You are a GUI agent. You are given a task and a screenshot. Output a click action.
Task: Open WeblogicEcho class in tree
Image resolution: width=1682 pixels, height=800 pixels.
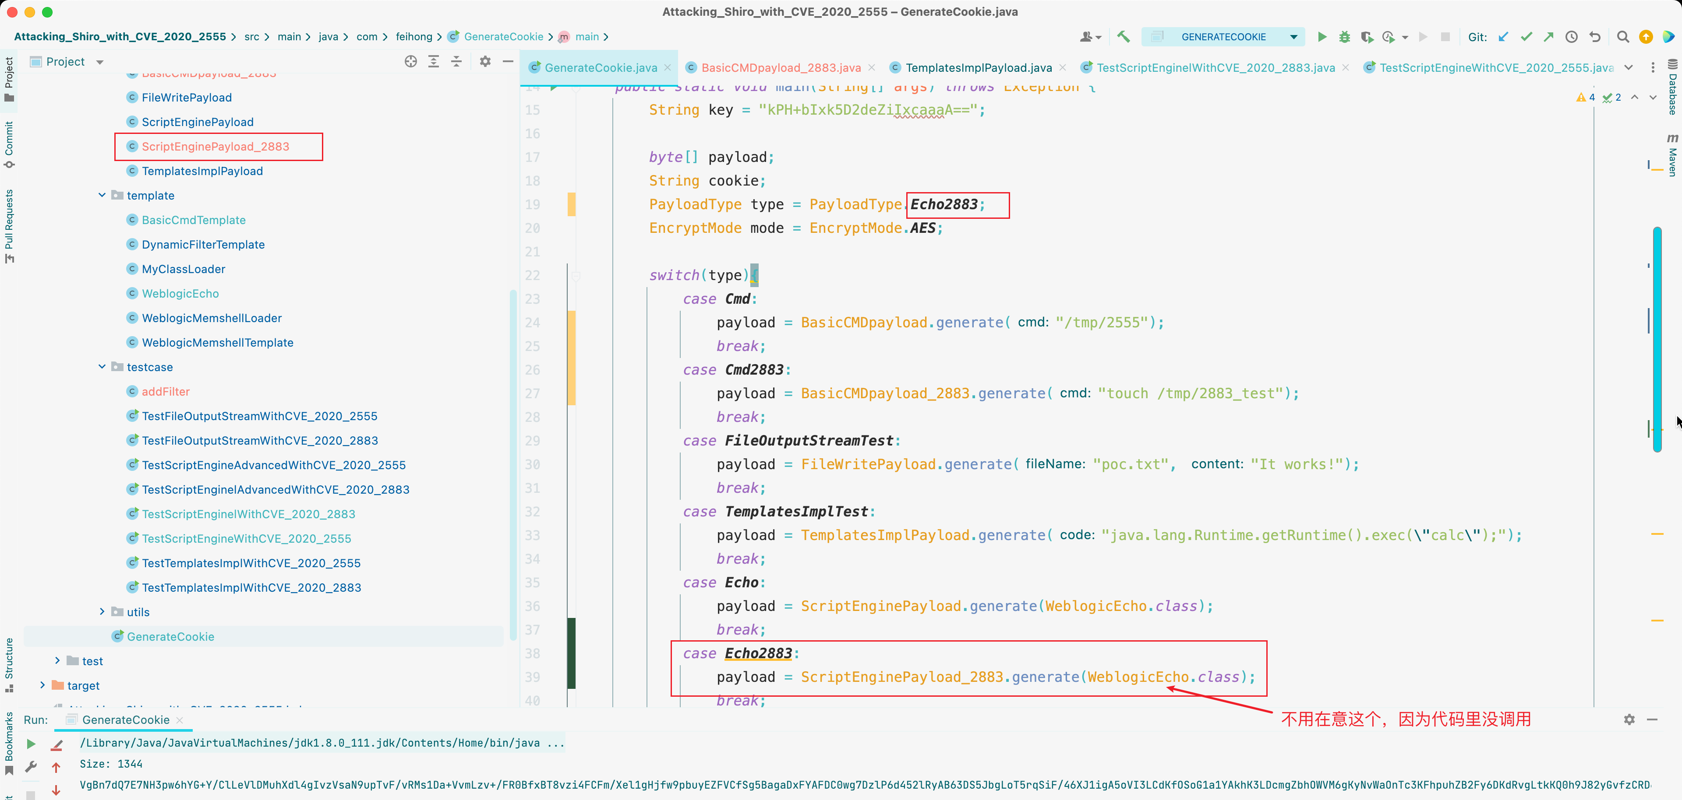point(180,294)
